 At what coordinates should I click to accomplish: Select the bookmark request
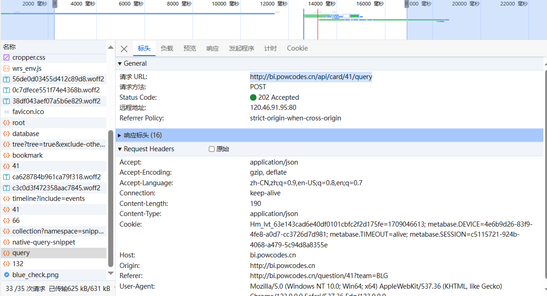(x=54, y=155)
